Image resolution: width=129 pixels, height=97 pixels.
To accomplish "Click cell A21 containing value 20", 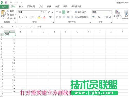I will (x=10, y=91).
